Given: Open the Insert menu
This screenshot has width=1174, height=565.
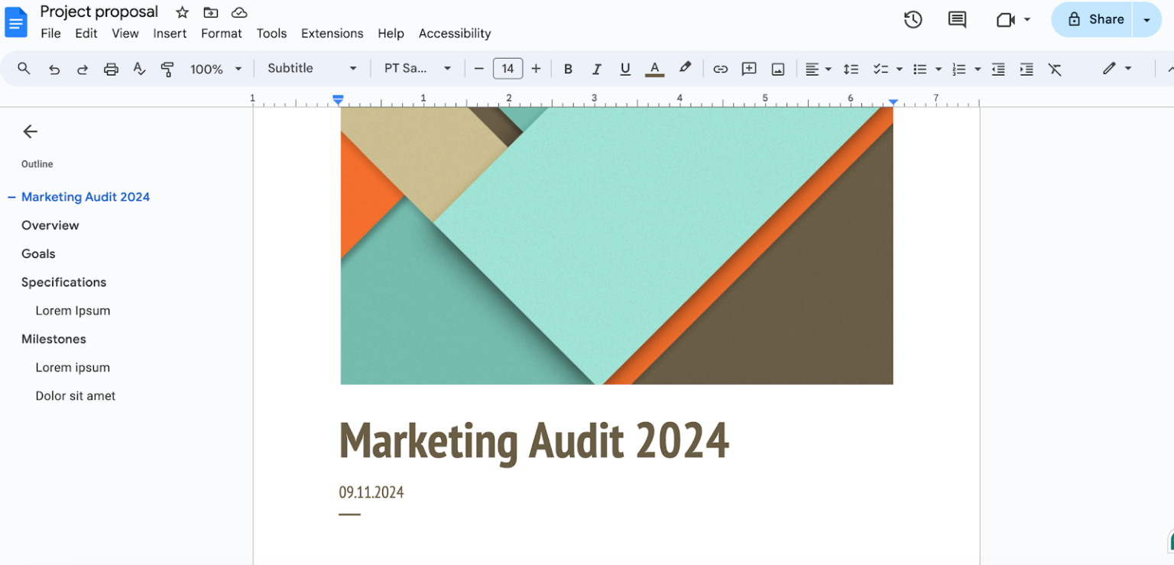Looking at the screenshot, I should click(170, 33).
